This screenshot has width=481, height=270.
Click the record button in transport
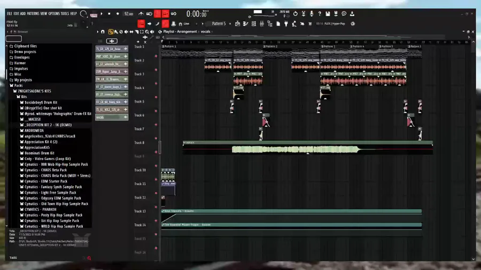tap(118, 14)
